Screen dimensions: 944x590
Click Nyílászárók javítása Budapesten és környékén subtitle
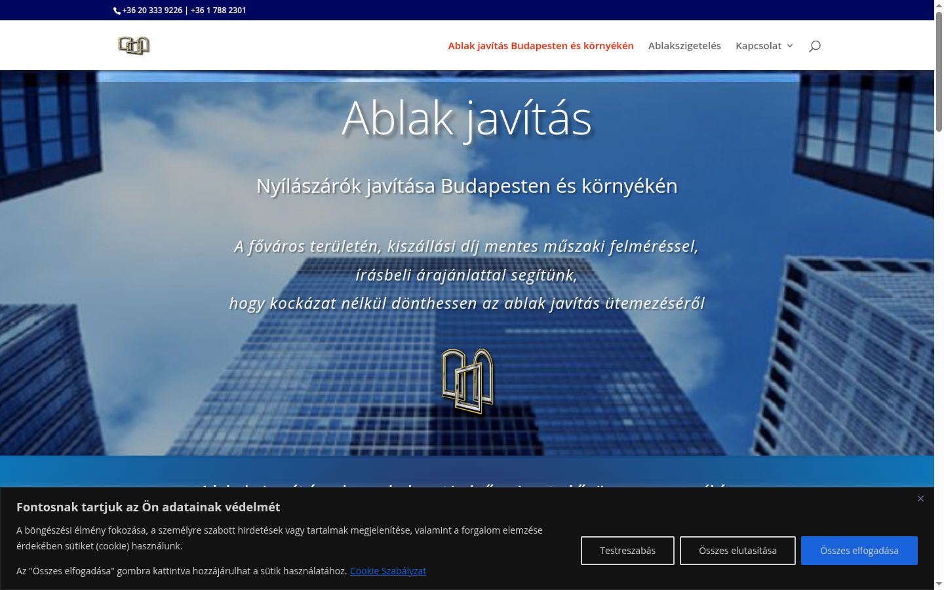467,186
